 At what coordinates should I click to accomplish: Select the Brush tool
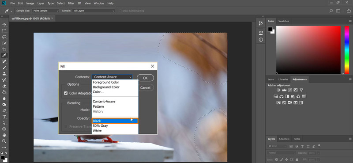click(4, 68)
